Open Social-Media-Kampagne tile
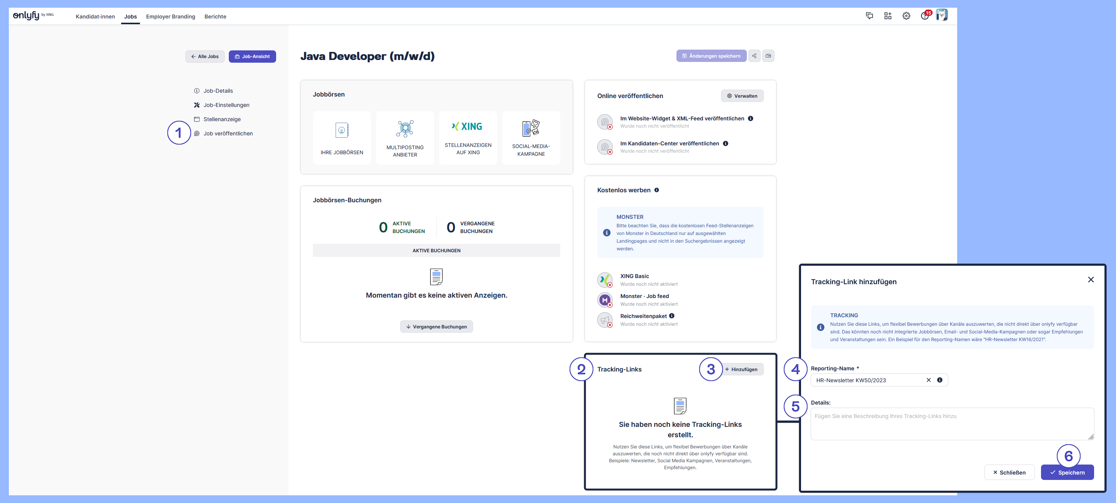 tap(531, 137)
